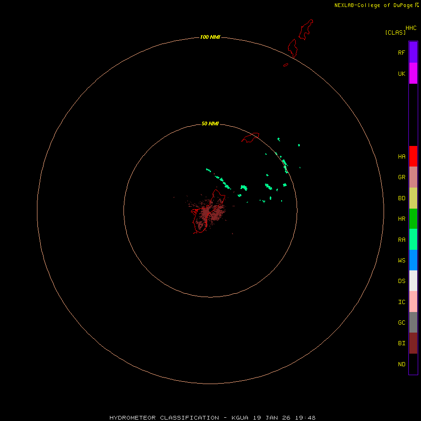Viewport: 421px width, 421px height.
Task: Click the HA red legend swatch
Action: point(413,156)
